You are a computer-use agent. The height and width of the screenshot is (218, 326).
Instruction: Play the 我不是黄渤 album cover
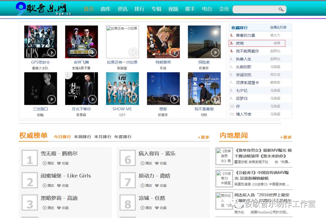[204, 89]
